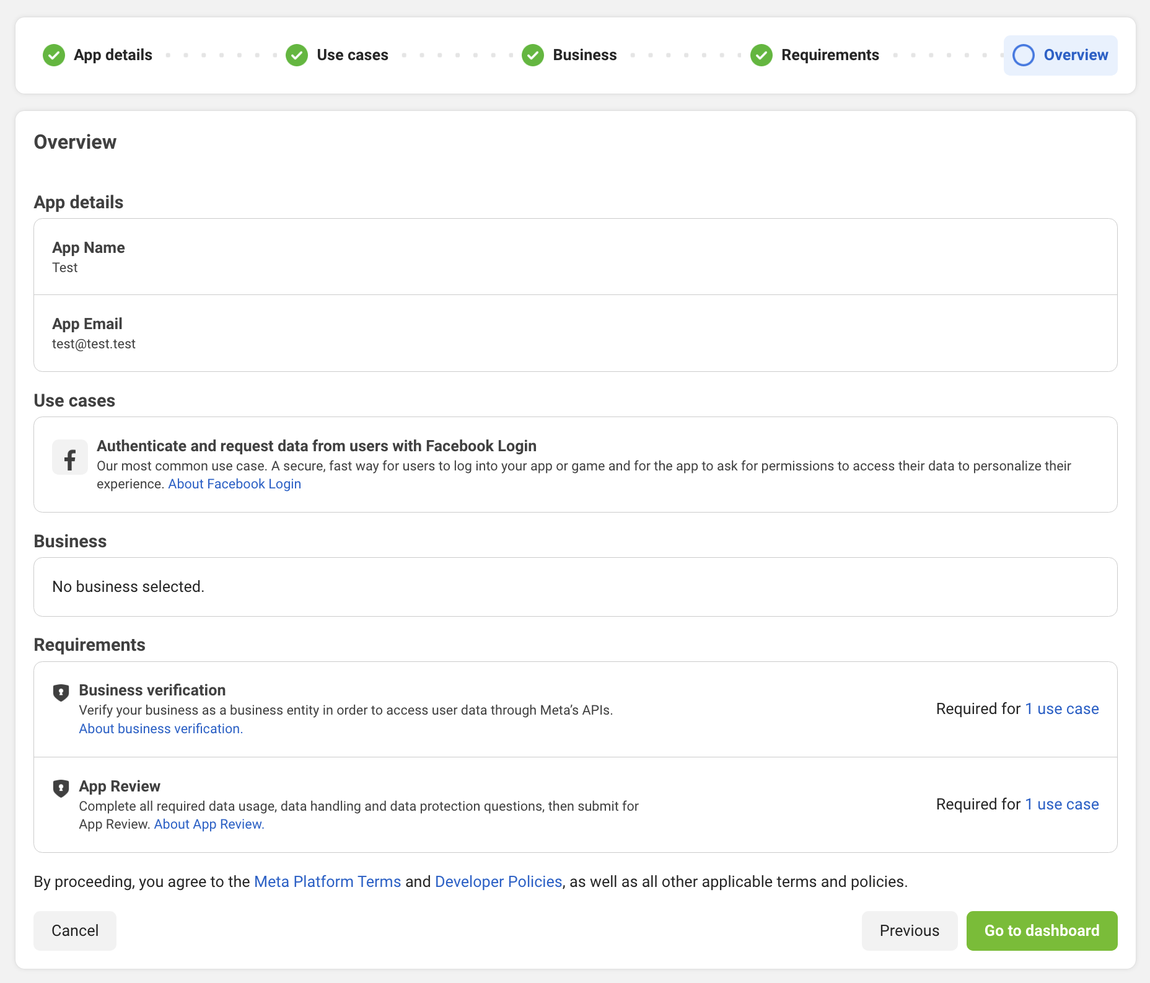
Task: Click the 'No business selected.' text
Action: [128, 587]
